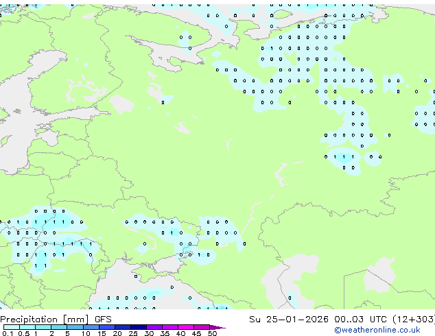This screenshot has width=435, height=336.
Task: Click the "Precipitation [mm]" legend title
Action: 45,320
